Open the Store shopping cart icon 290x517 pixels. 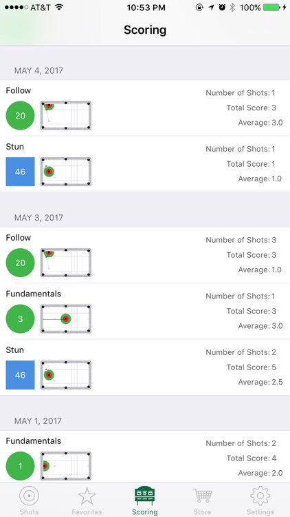coord(203,496)
